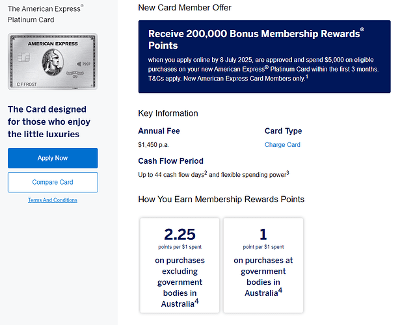Click the "Card Type" label
400x325 pixels.
pos(283,131)
